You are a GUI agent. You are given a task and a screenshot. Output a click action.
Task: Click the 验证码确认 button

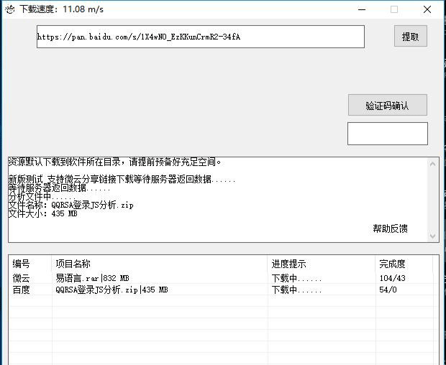[388, 105]
